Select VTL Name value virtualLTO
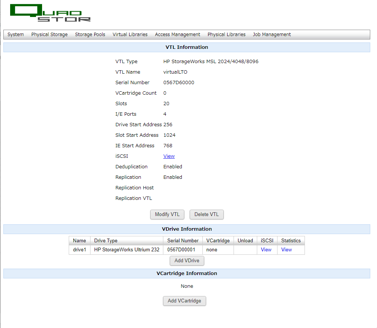Screen dimensions: 377x328 click(x=175, y=72)
